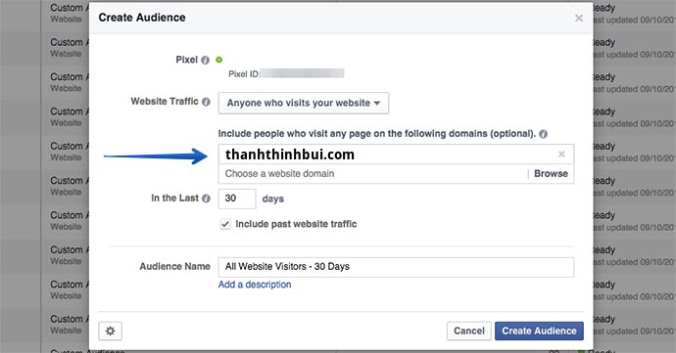The width and height of the screenshot is (676, 353).
Task: Close the Create Audience dialog with the X
Action: tap(579, 18)
